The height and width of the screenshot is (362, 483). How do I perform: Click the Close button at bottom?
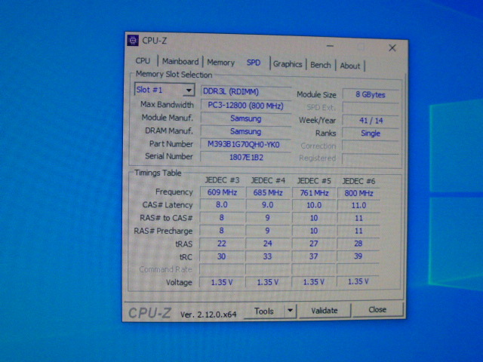pyautogui.click(x=377, y=309)
